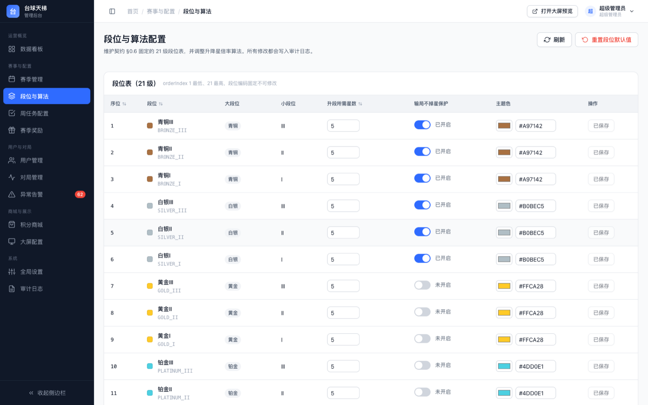Select 段位与算法 in sidebar
The width and height of the screenshot is (648, 405).
pyautogui.click(x=47, y=96)
